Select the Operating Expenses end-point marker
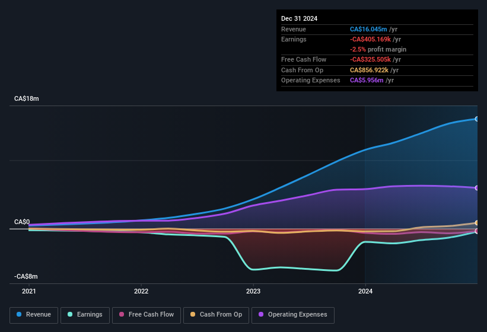 (477, 188)
